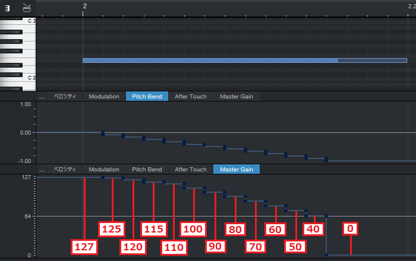Open the '...' menu in lower automation lane
Viewport: 416px width, 261px height.
(42, 169)
